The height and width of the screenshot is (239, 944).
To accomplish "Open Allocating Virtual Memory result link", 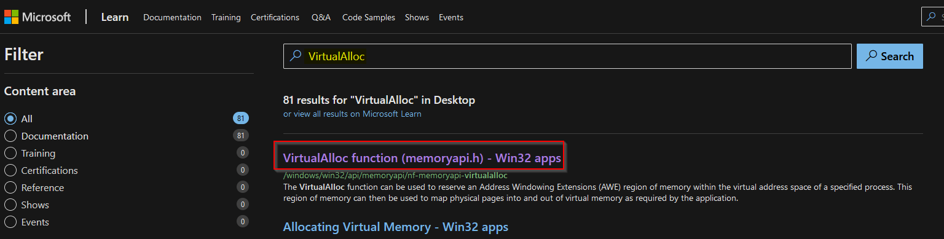I will tap(395, 227).
